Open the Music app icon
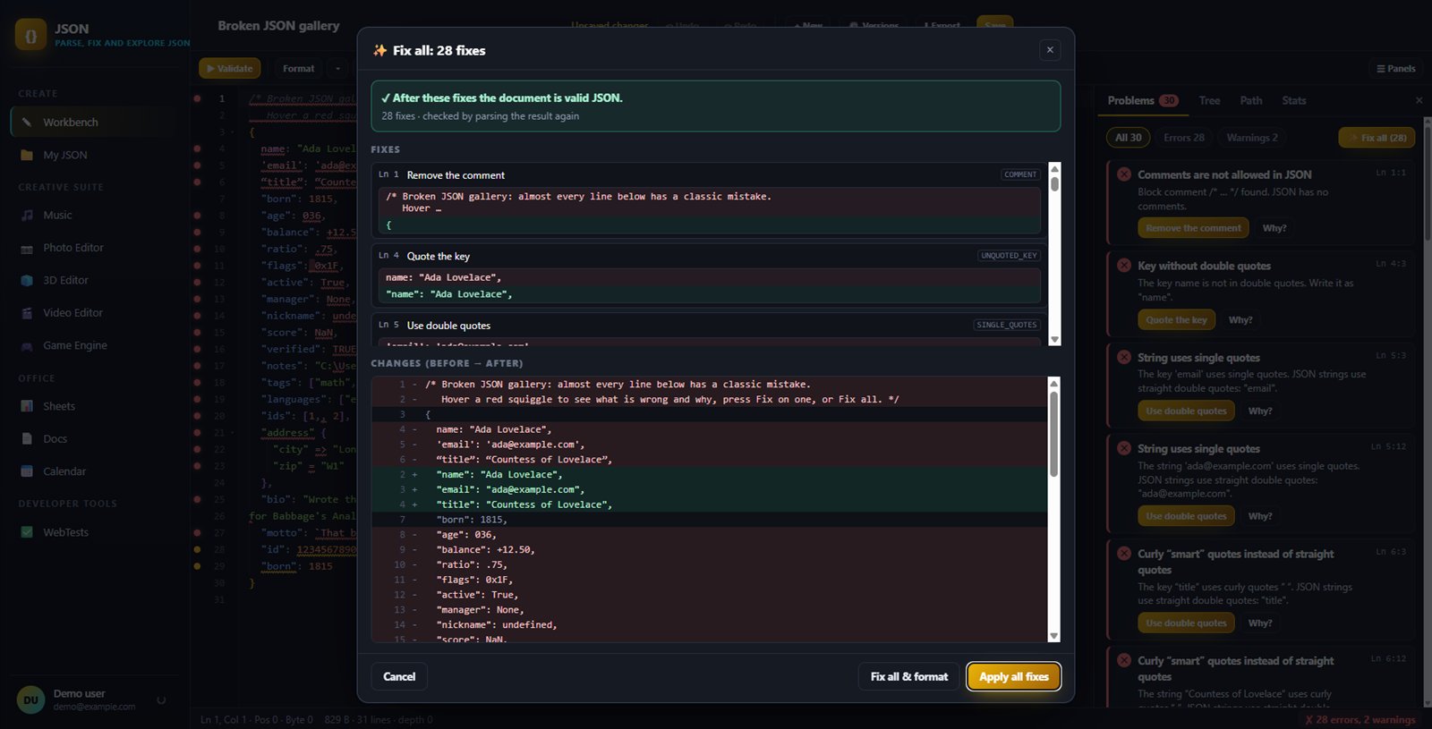The height and width of the screenshot is (729, 1432). coord(27,215)
